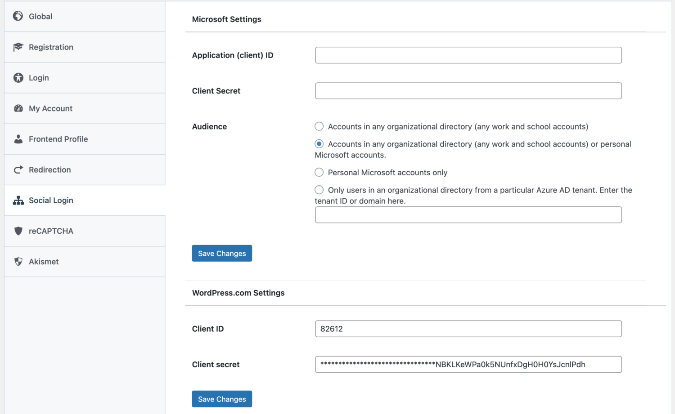This screenshot has width=675, height=414.
Task: Click the Microsoft Settings heading
Action: (226, 19)
